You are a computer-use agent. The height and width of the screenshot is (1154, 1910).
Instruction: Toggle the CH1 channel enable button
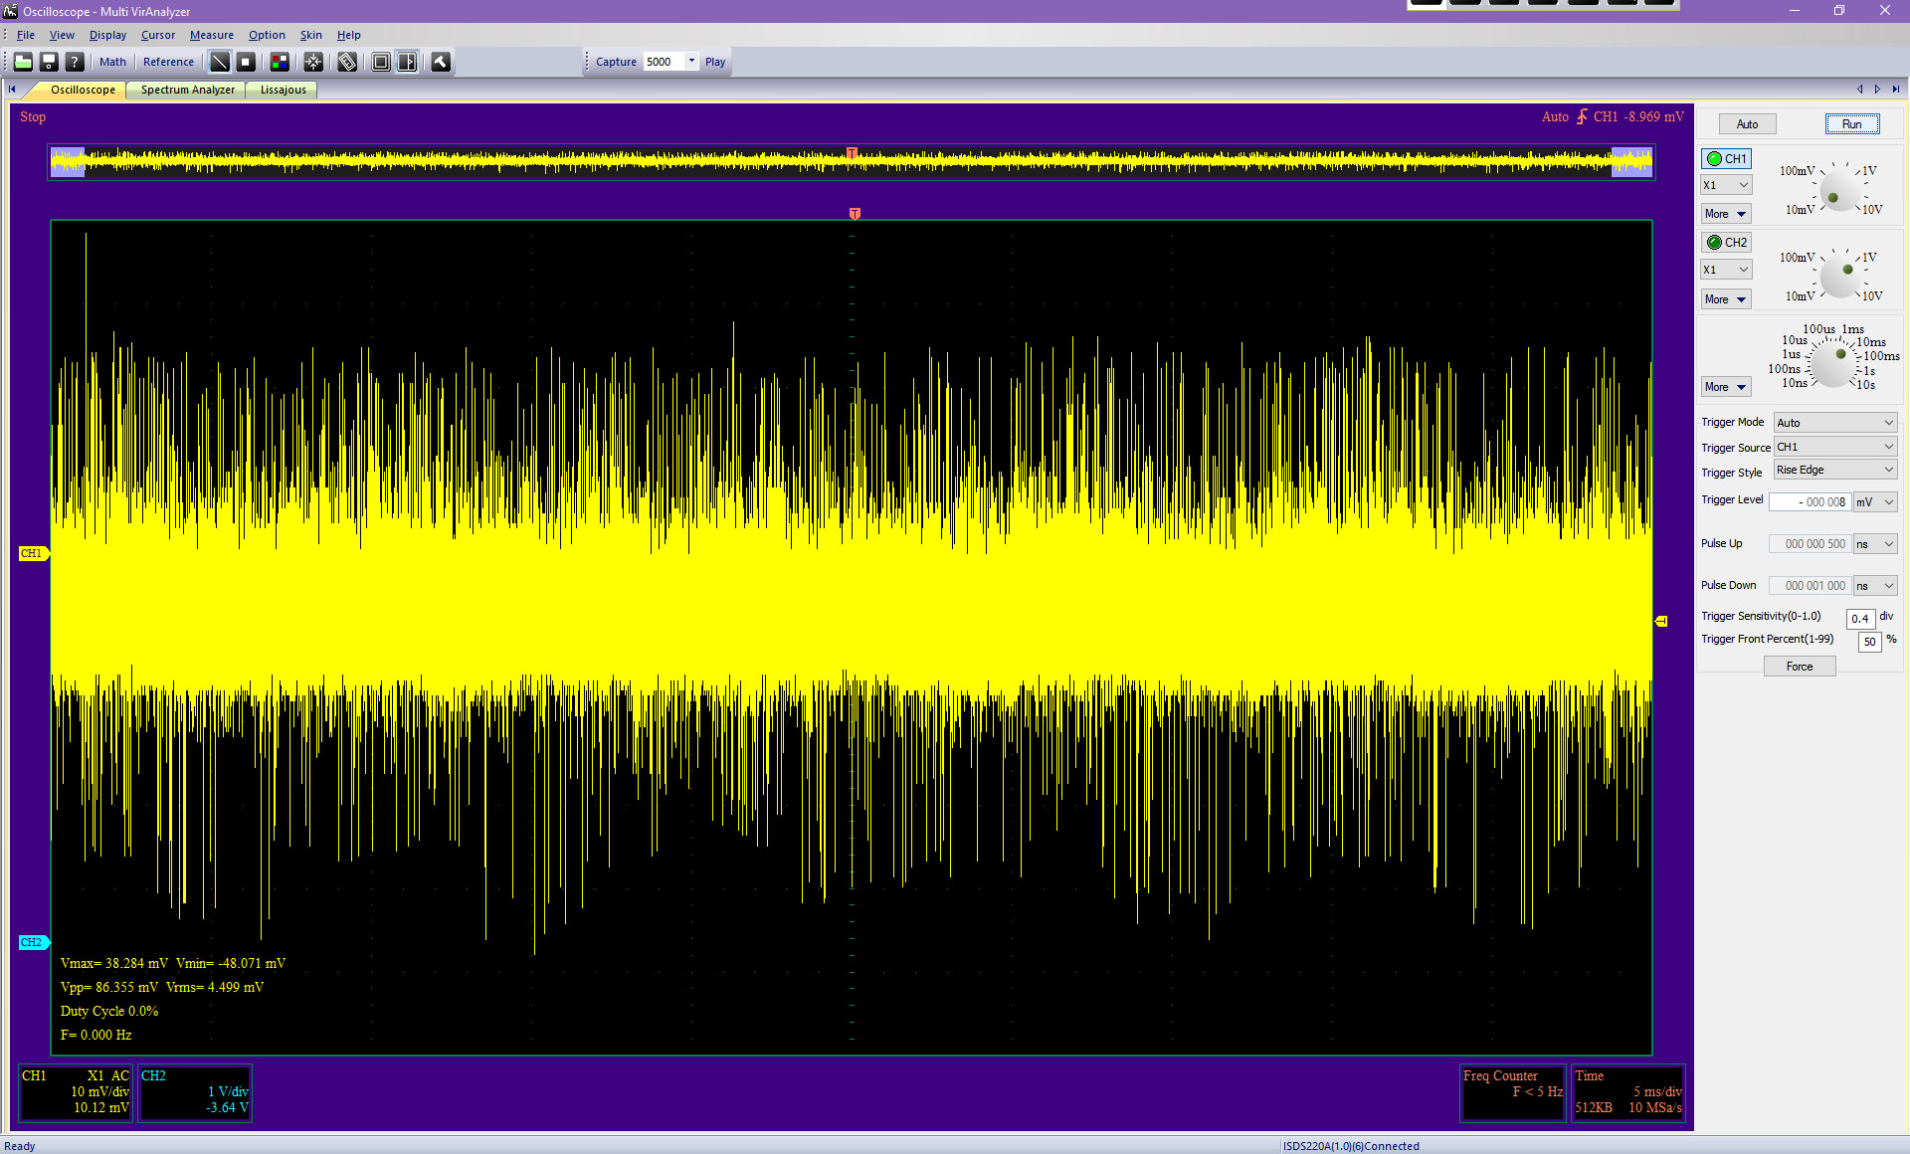pos(1726,158)
